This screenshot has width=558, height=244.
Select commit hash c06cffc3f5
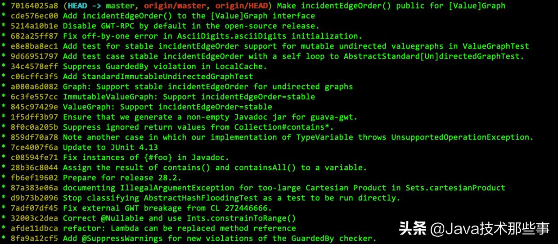[x=34, y=77]
